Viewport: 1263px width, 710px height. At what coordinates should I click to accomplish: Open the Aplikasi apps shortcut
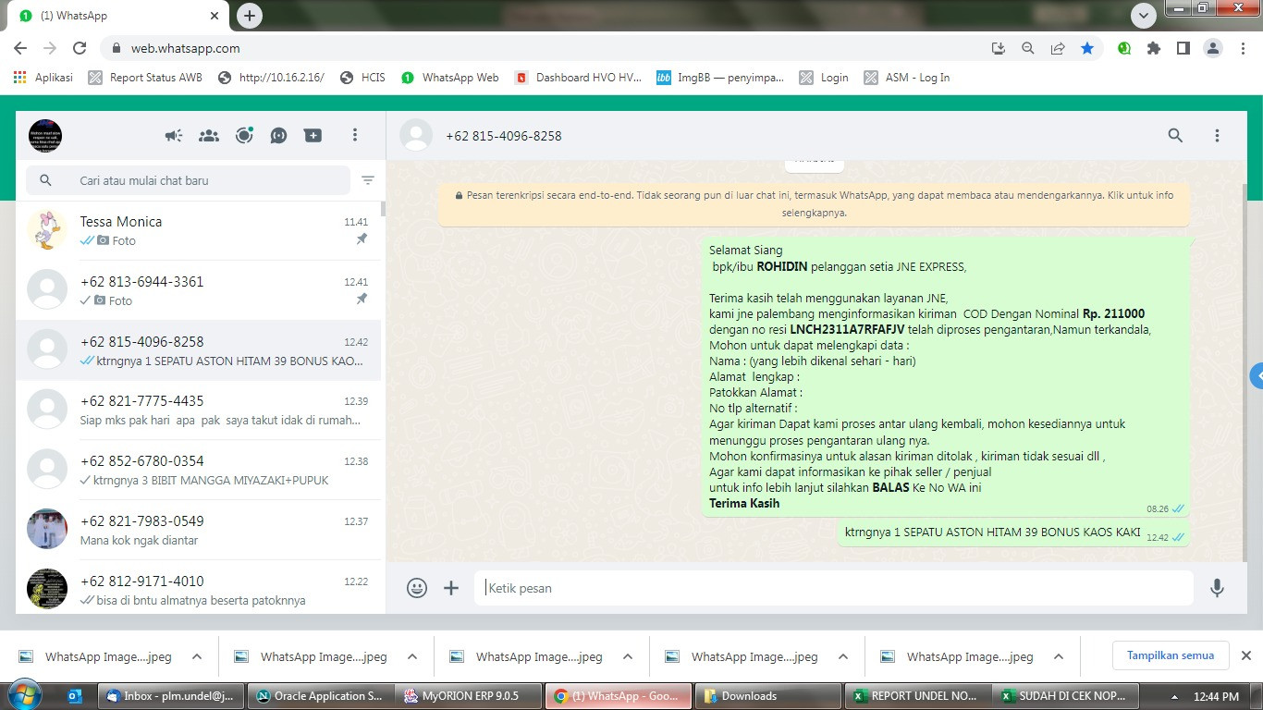coord(43,78)
